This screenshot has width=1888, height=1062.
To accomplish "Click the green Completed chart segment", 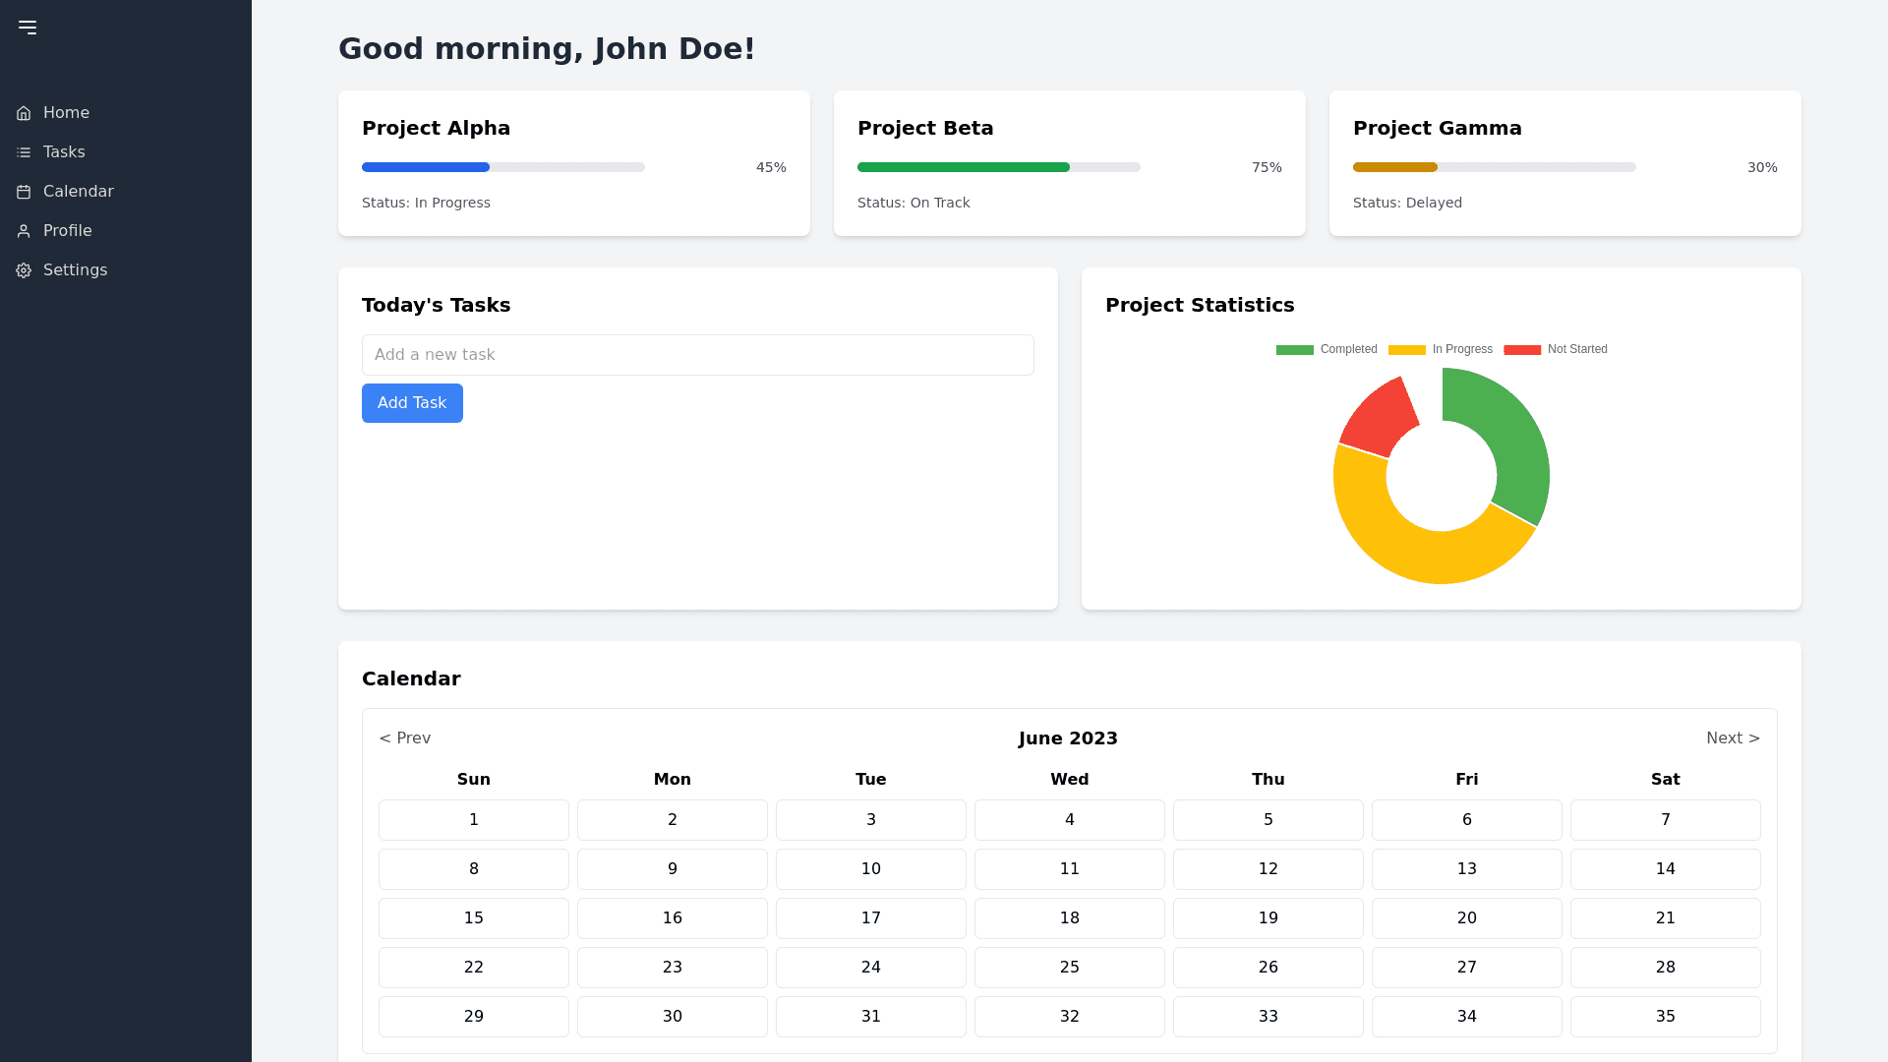I will 1514,442.
